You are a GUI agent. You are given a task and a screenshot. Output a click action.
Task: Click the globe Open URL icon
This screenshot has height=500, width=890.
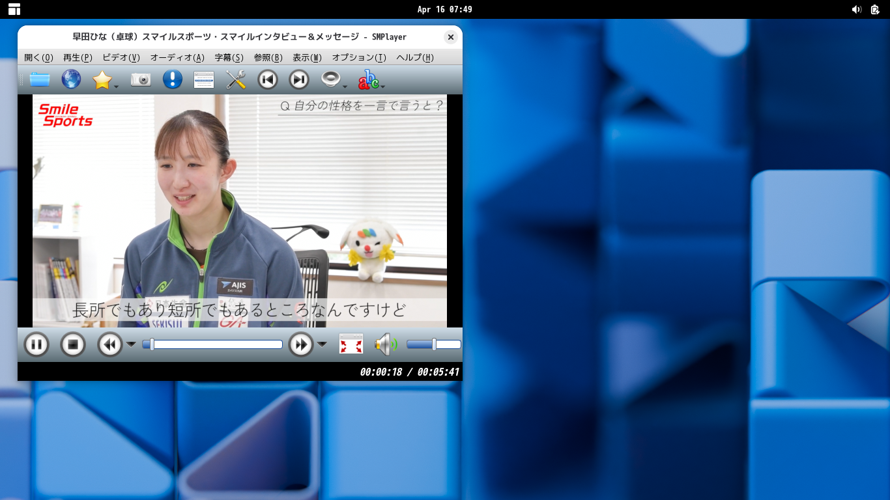71,79
